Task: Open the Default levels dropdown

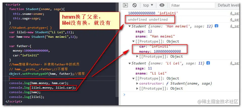Action: 229,5
